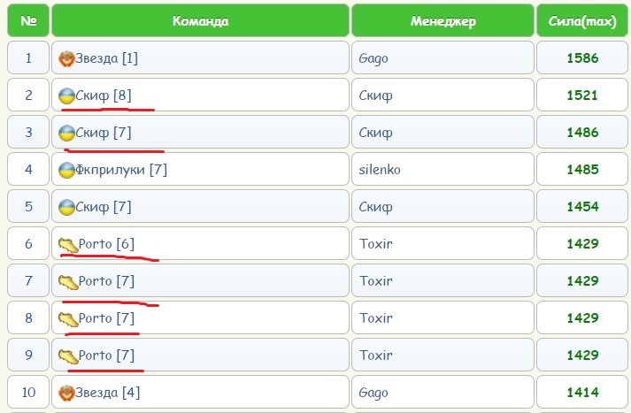Sort by the Команда column header
Image resolution: width=631 pixels, height=413 pixels.
pyautogui.click(x=200, y=20)
